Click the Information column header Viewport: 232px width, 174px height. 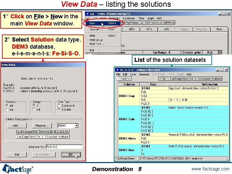(198, 84)
